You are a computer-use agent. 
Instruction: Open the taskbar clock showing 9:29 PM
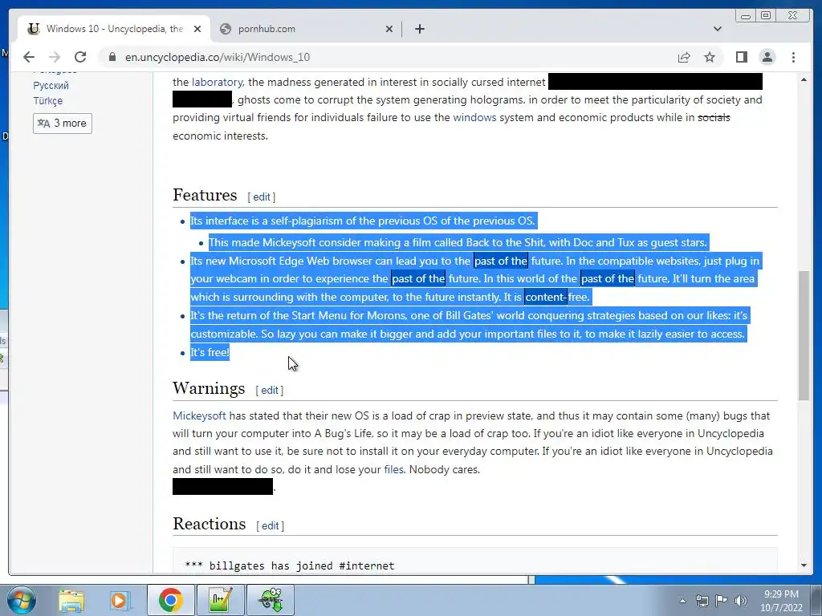[x=781, y=601]
